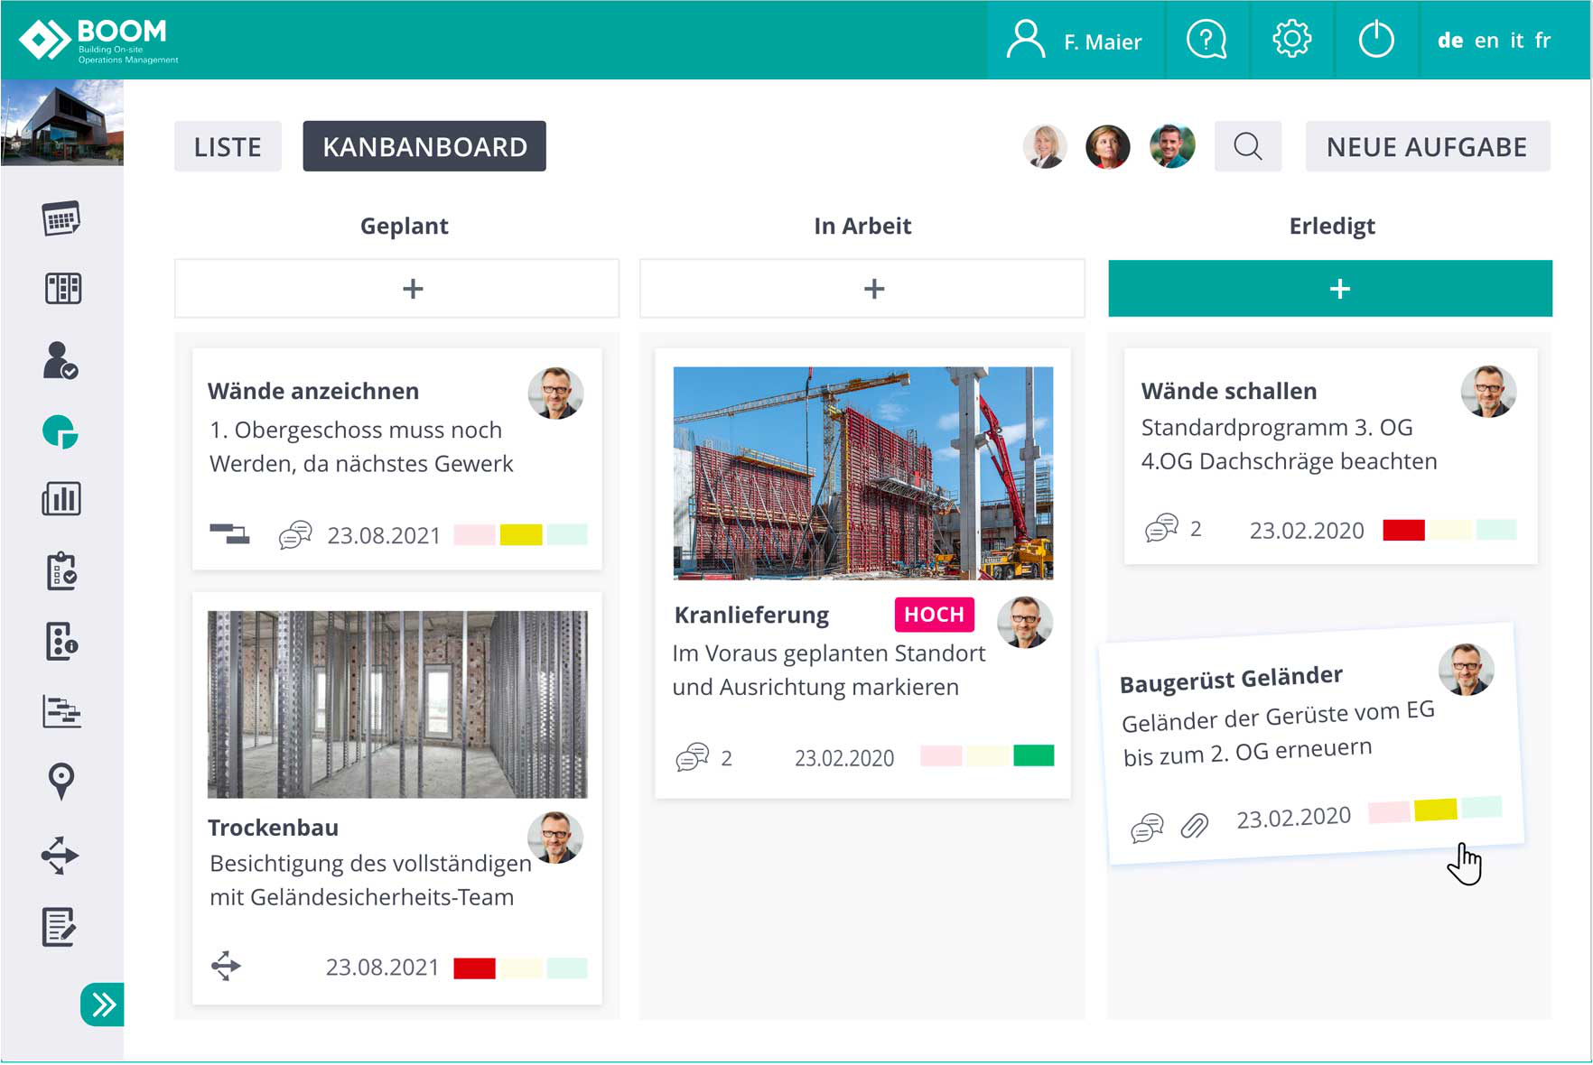This screenshot has width=1593, height=1065.
Task: Switch language to English (en)
Action: click(1486, 41)
